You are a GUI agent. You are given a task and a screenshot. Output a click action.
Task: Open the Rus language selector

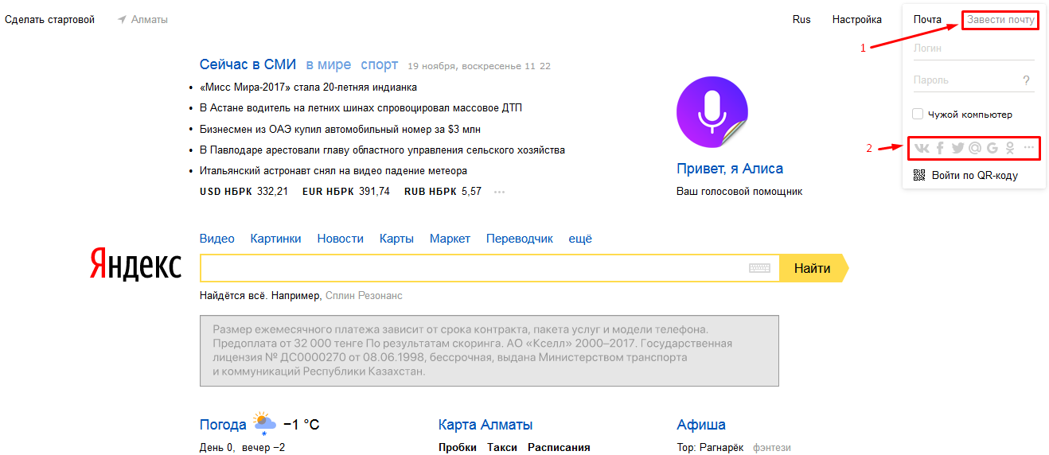801,19
